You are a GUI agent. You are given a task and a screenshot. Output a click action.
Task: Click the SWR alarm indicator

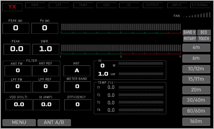point(35,5)
